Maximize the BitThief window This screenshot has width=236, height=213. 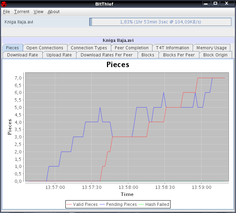point(215,3)
